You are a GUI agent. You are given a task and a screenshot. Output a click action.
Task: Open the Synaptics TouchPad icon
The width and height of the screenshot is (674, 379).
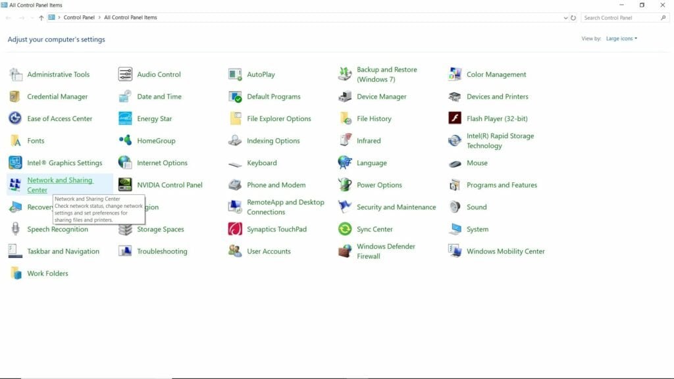pyautogui.click(x=235, y=229)
